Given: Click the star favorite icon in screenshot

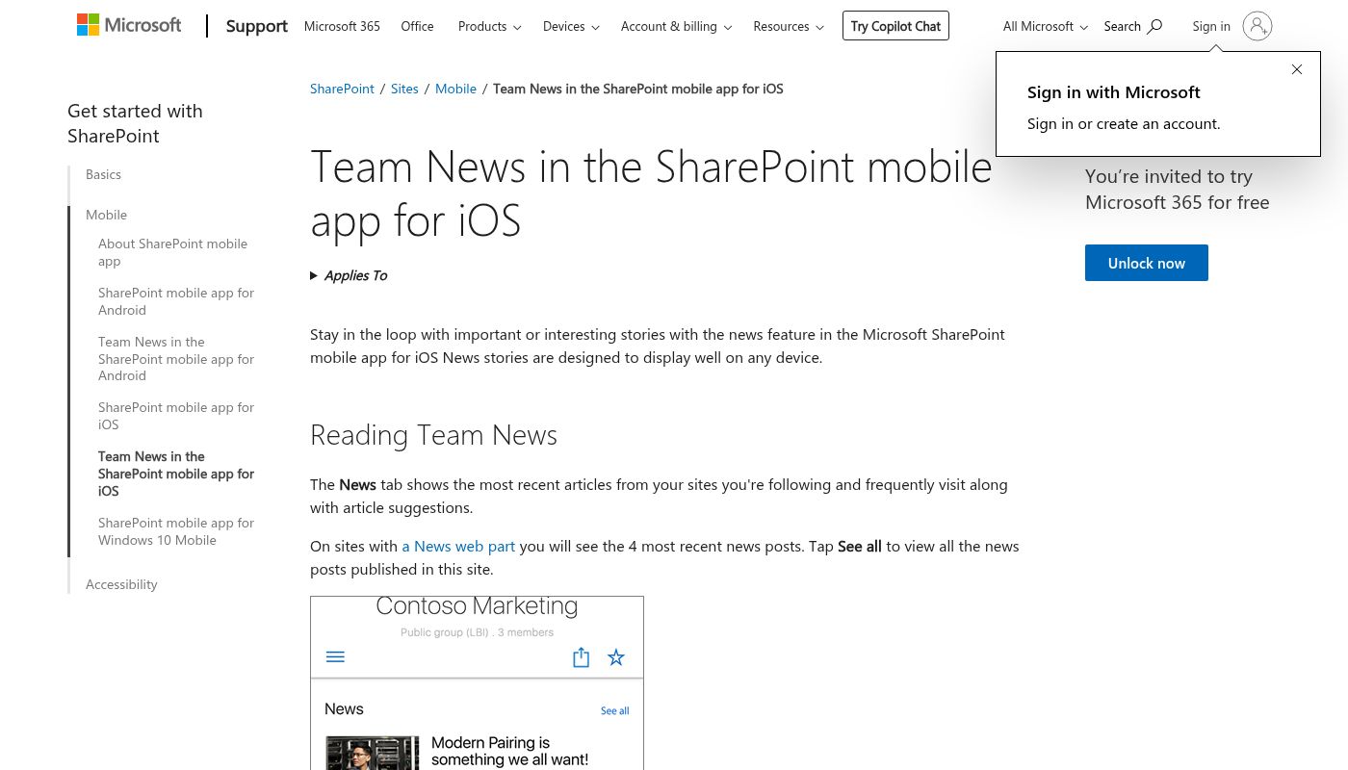Looking at the screenshot, I should (616, 657).
